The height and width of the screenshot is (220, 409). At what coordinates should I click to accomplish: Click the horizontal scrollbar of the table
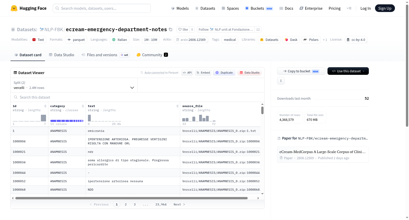coord(131,198)
